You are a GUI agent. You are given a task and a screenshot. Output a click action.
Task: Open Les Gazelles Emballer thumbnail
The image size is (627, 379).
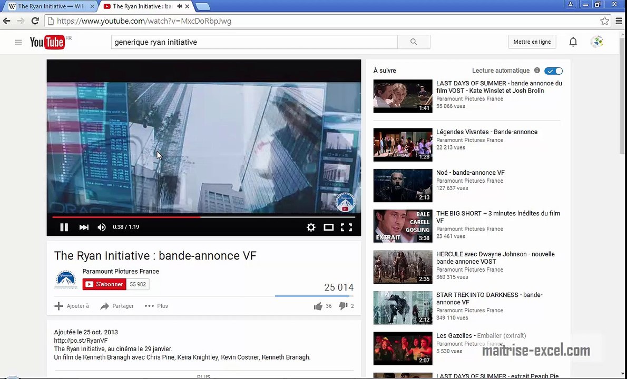(403, 348)
